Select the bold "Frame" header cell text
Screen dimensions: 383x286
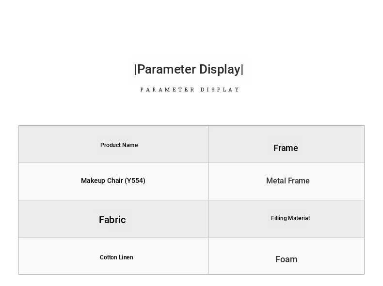(x=286, y=148)
